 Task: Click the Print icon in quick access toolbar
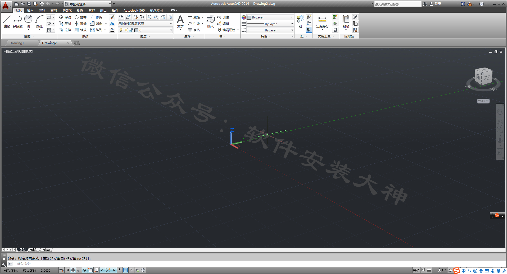point(42,4)
